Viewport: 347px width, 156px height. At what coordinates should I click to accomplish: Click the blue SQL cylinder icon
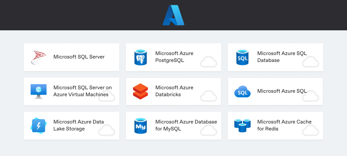pos(242,57)
